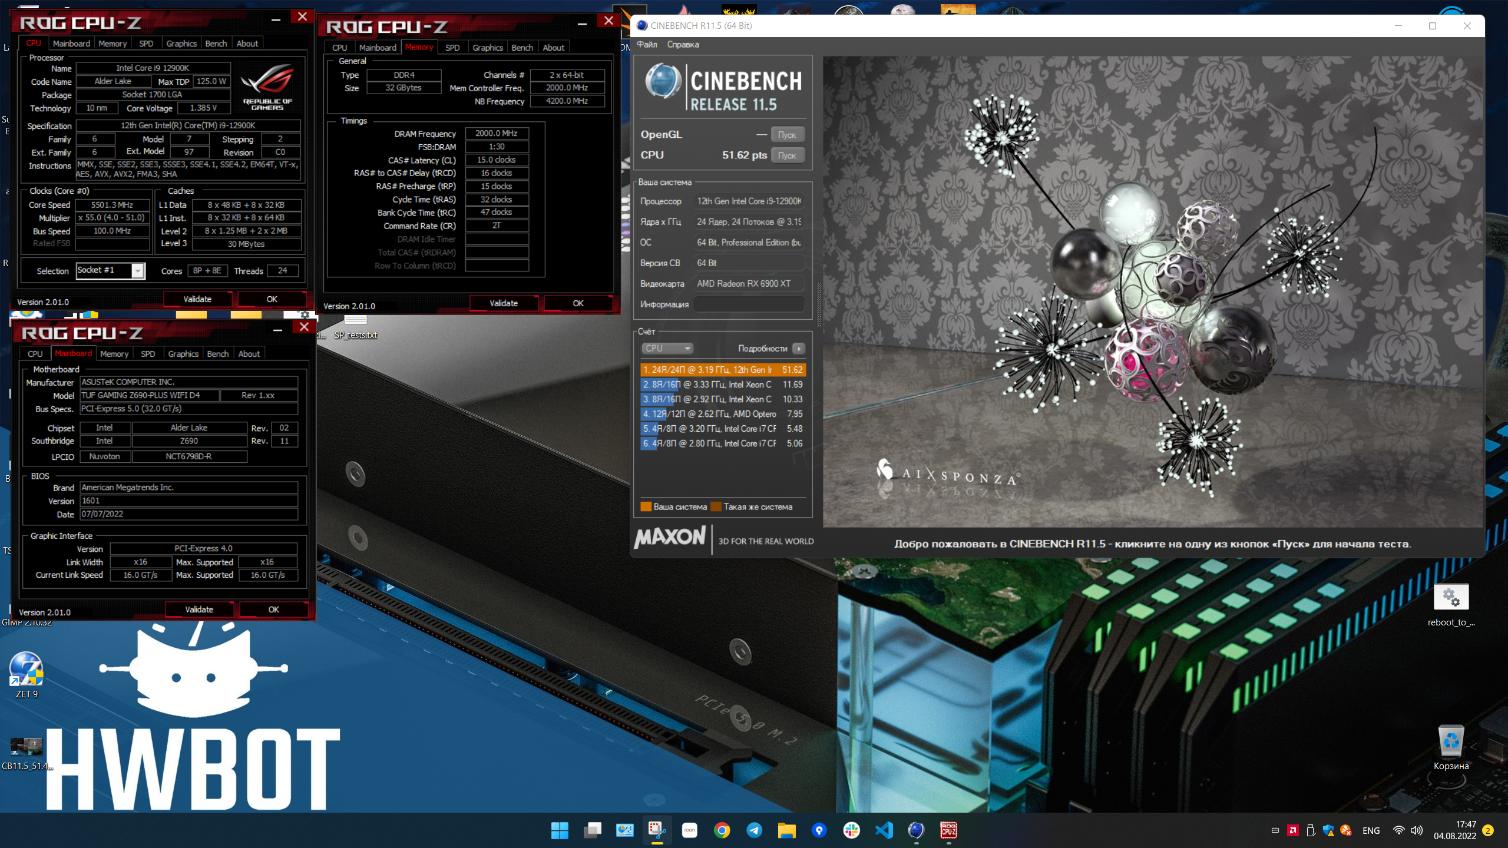
Task: Open Visual Studio Code from the taskbar
Action: pyautogui.click(x=884, y=830)
